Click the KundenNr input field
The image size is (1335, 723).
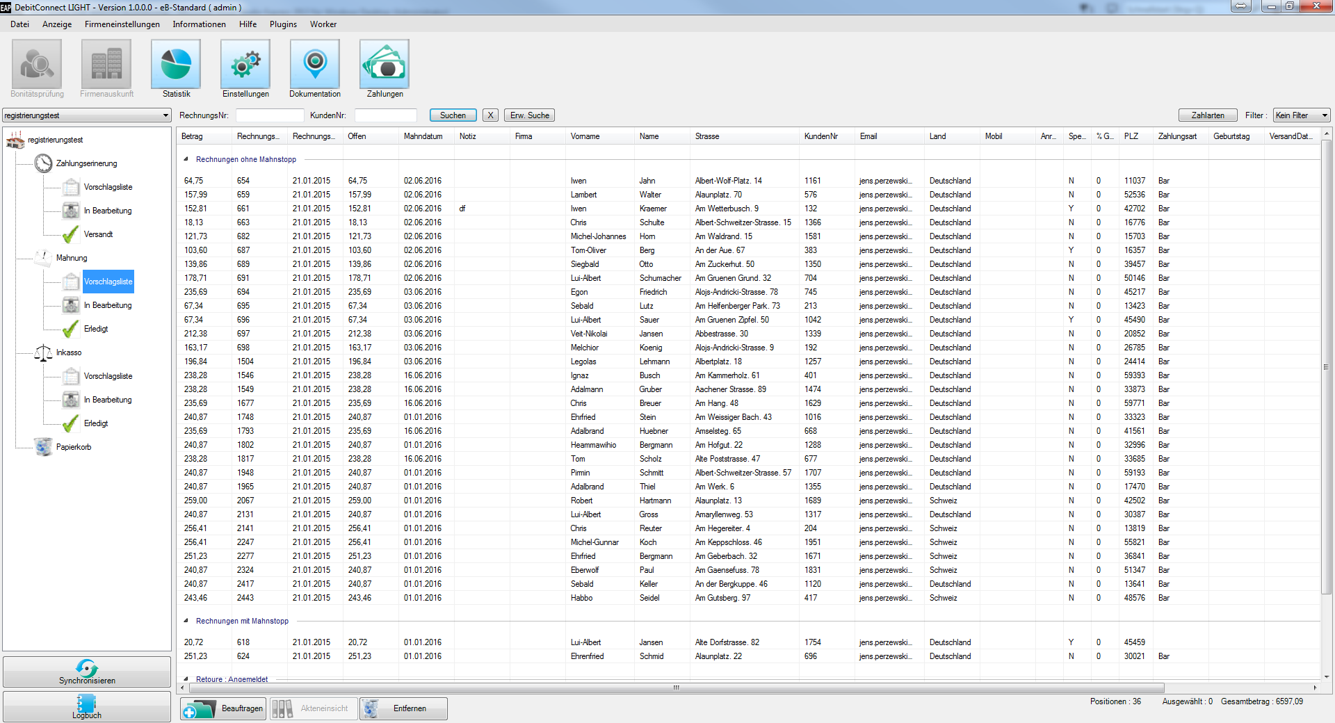point(386,115)
